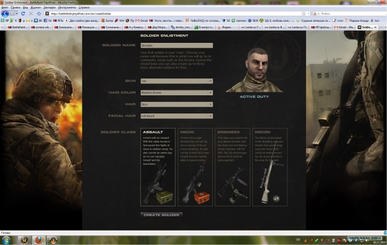Go back with the Firefox back arrow
Image resolution: width=387 pixels, height=245 pixels.
coord(5,13)
